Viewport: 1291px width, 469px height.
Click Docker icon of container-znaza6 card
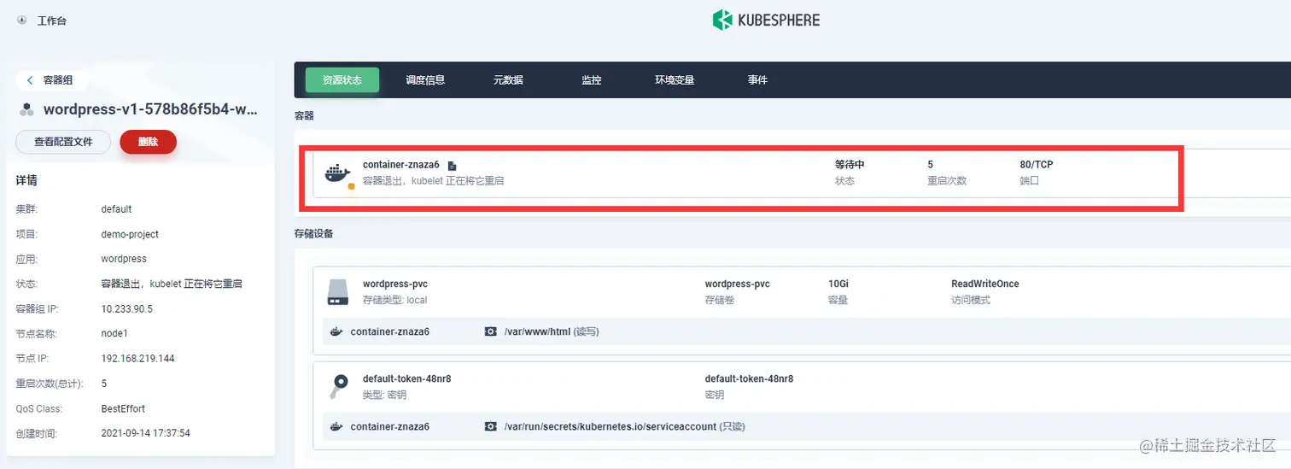[337, 173]
